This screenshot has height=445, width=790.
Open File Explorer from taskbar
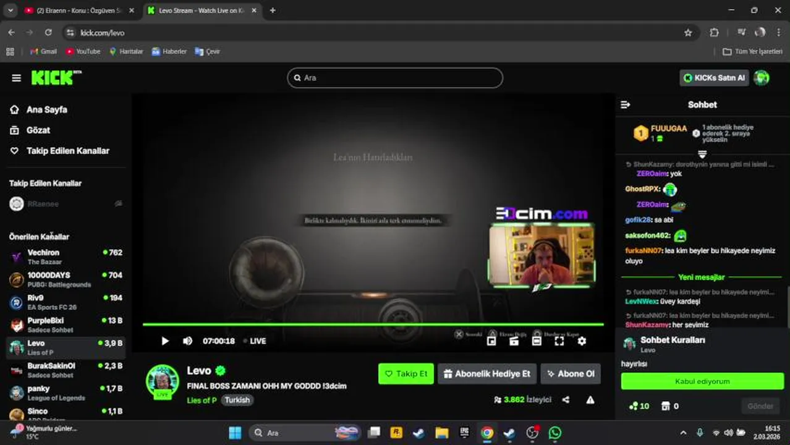point(441,433)
